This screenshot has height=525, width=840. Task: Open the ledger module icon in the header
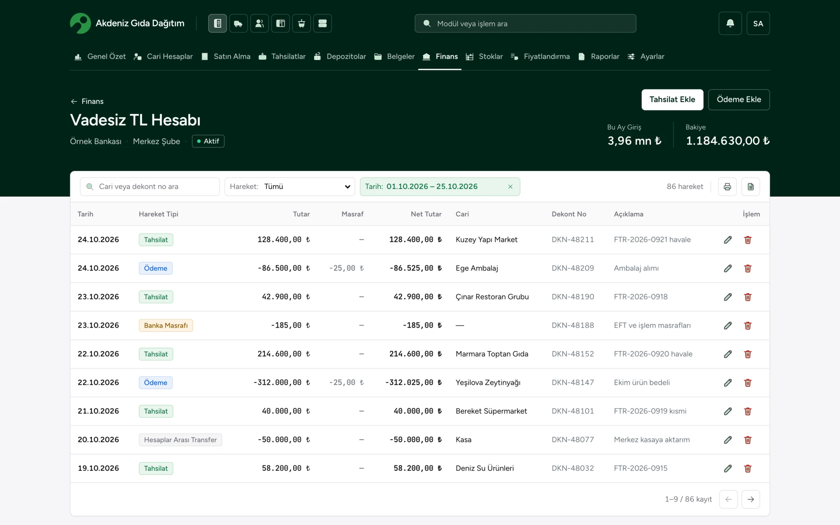pyautogui.click(x=218, y=24)
